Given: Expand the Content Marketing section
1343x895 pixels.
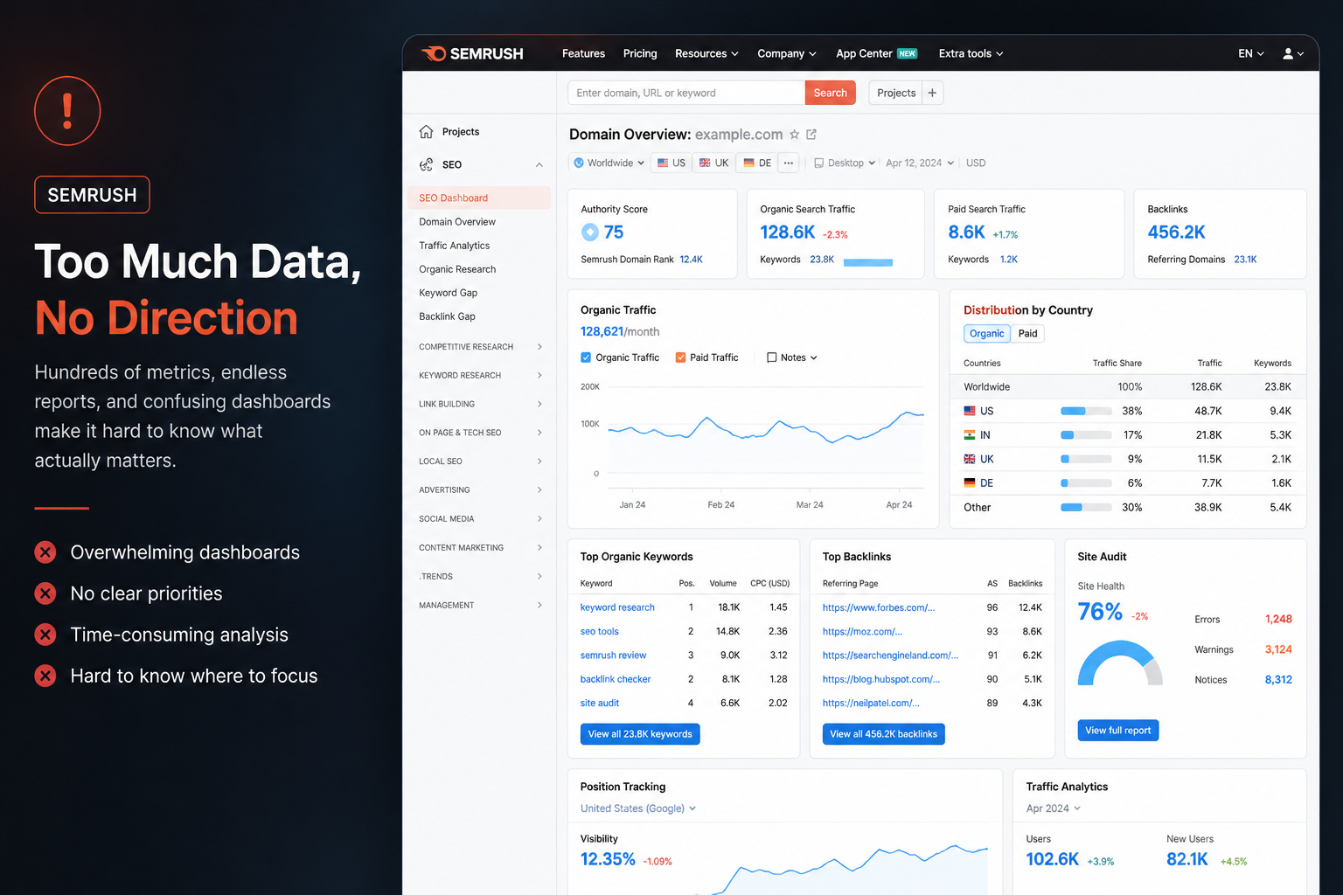Looking at the screenshot, I should pyautogui.click(x=480, y=548).
